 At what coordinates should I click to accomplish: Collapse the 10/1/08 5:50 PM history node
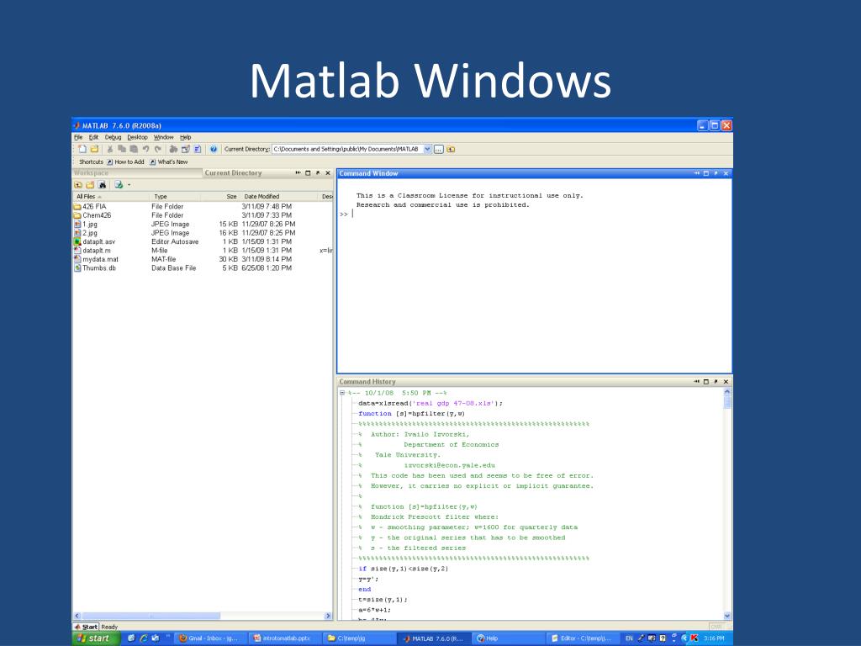coord(342,394)
